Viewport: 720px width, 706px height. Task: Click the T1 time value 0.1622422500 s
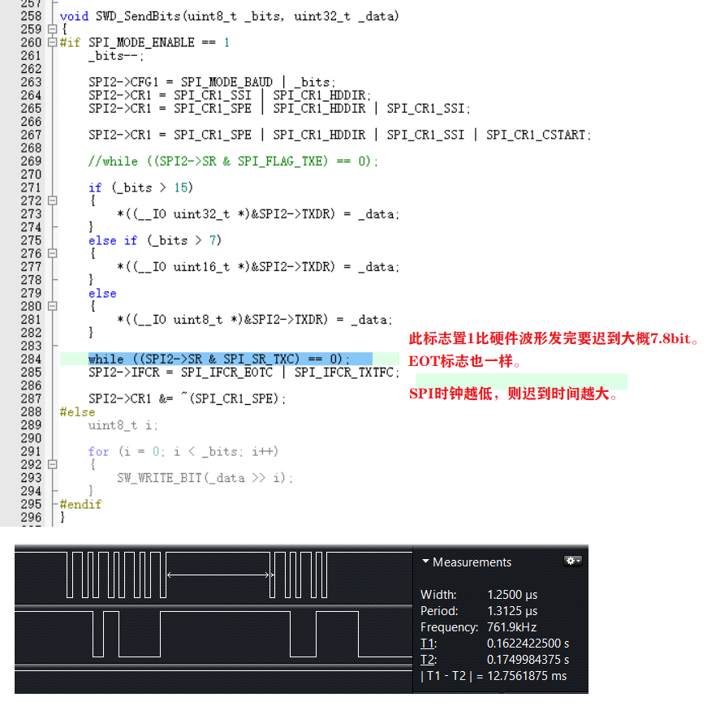tap(528, 644)
